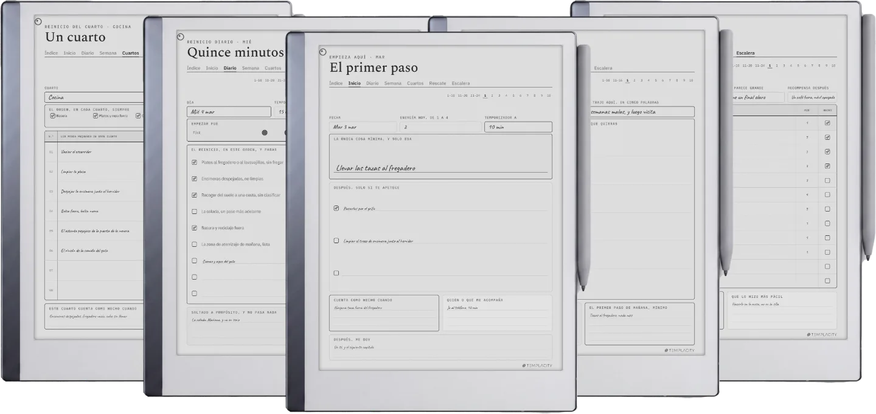Tap the Cuarto field showing Cocina
876x414 pixels.
click(94, 97)
